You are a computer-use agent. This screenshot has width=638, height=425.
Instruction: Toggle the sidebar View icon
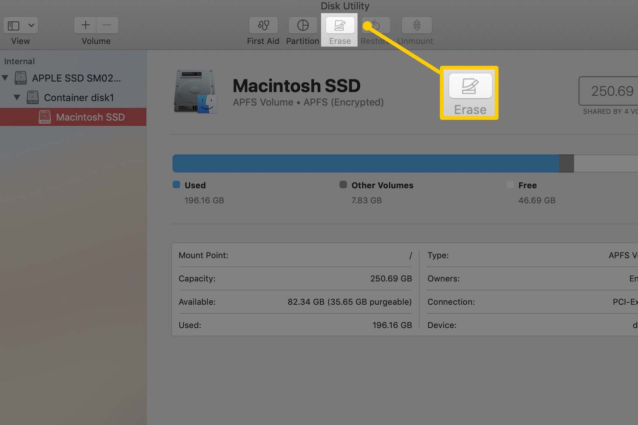(14, 25)
